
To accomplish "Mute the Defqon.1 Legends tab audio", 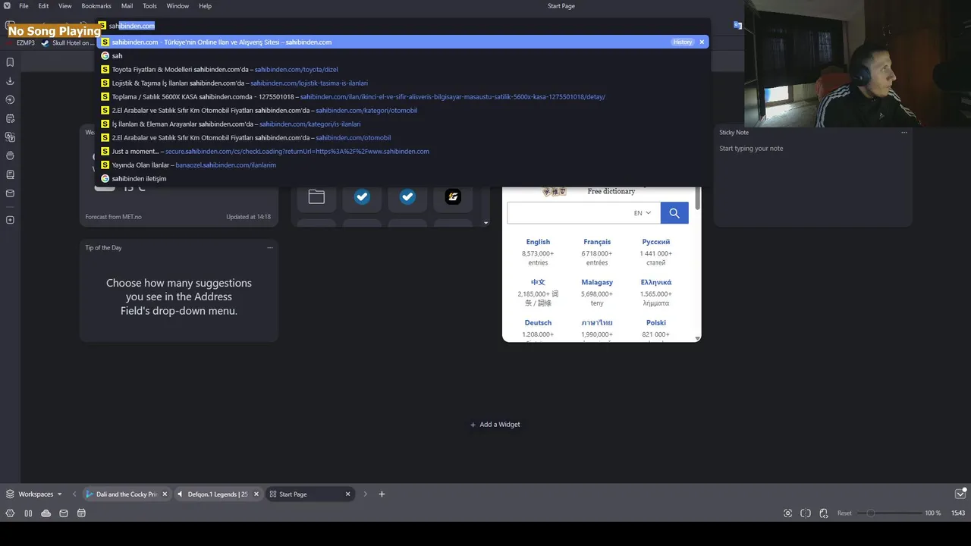I will point(180,494).
